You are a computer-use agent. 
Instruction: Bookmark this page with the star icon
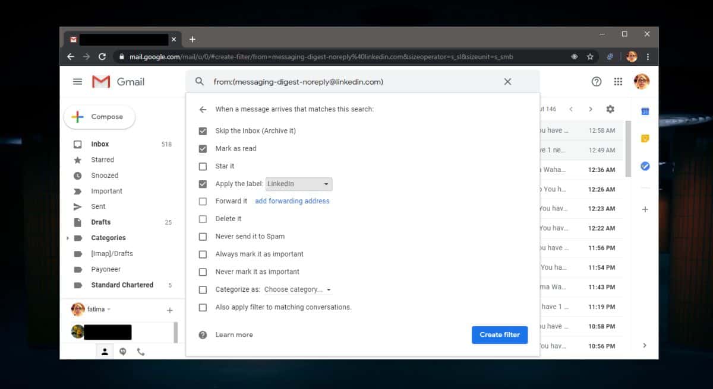[590, 57]
